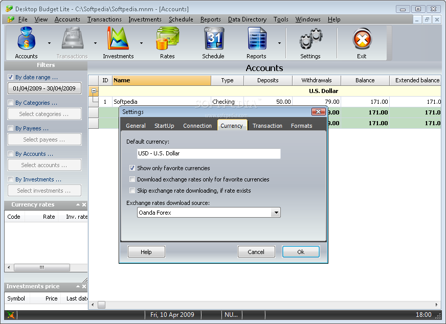446x324 pixels.
Task: Expand the exchange rates download source dropdown
Action: pos(276,213)
